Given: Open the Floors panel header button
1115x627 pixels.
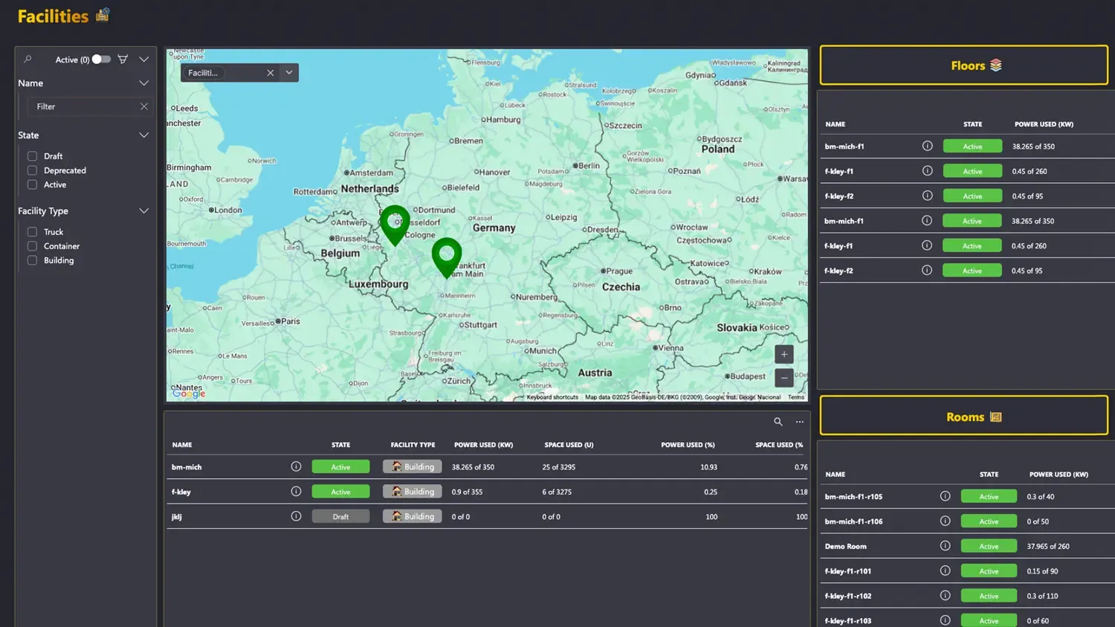Looking at the screenshot, I should point(964,65).
